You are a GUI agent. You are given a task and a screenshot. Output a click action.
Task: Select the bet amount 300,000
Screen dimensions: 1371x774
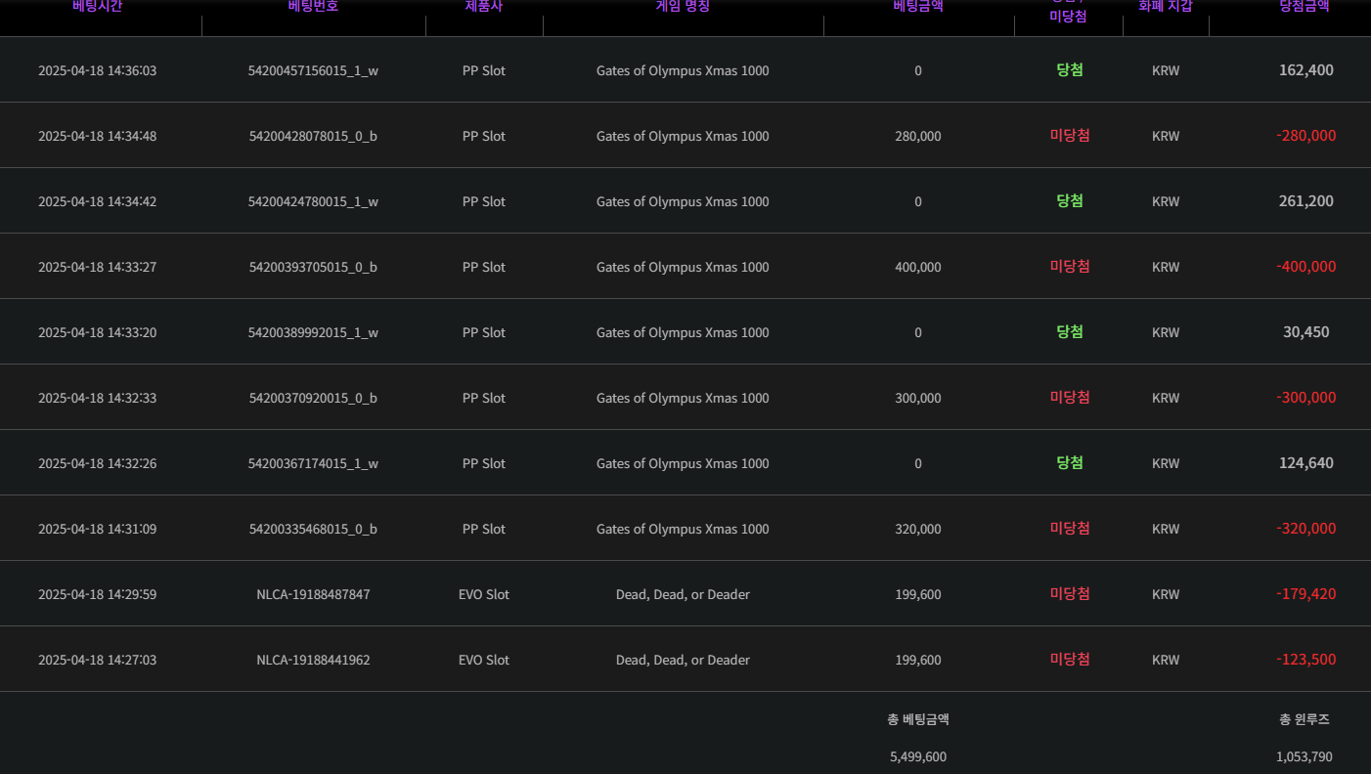917,398
